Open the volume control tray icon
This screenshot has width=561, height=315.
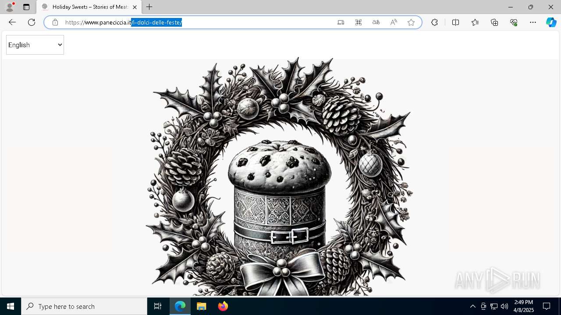504,306
